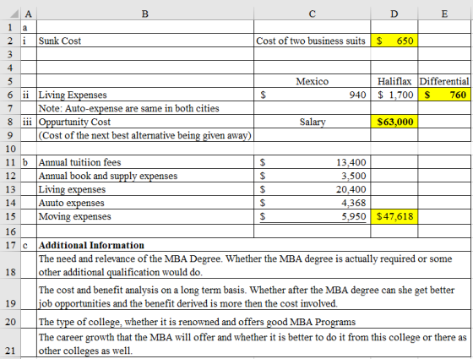Click cell A11 containing 'b'
Image resolution: width=473 pixels, height=359 pixels.
click(29, 162)
